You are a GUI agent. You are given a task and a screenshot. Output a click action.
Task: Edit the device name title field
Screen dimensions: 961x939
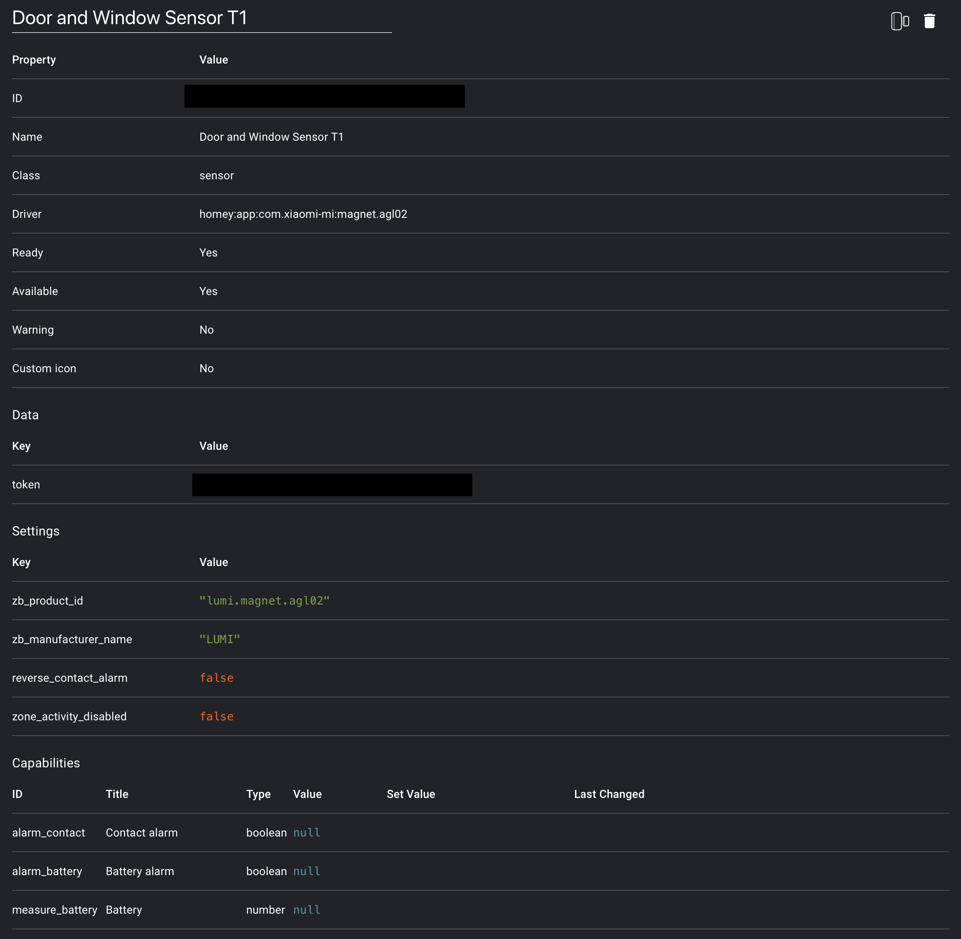(x=202, y=18)
